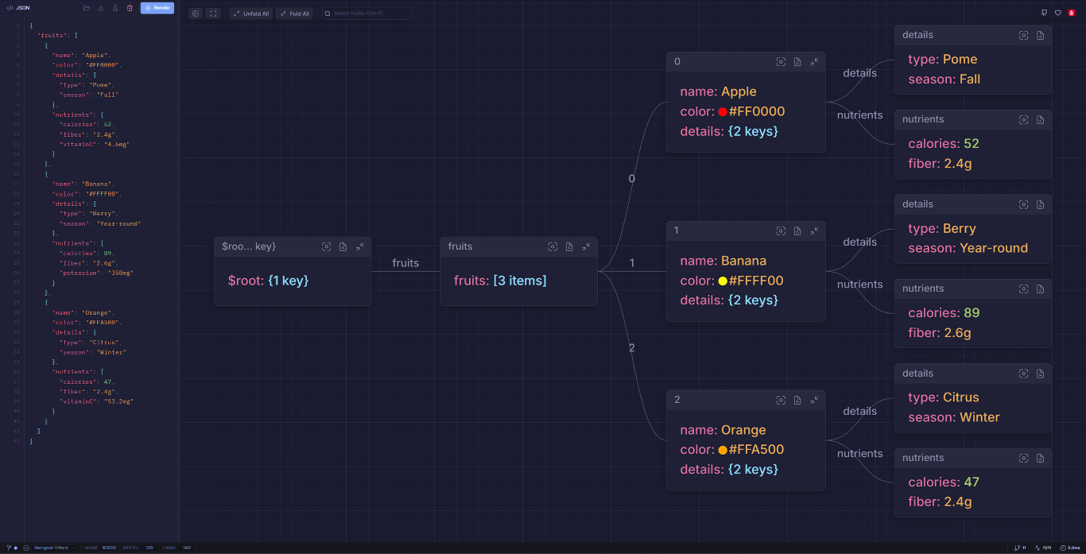This screenshot has height=554, width=1086.
Task: Click the flask sample data icon
Action: click(115, 8)
